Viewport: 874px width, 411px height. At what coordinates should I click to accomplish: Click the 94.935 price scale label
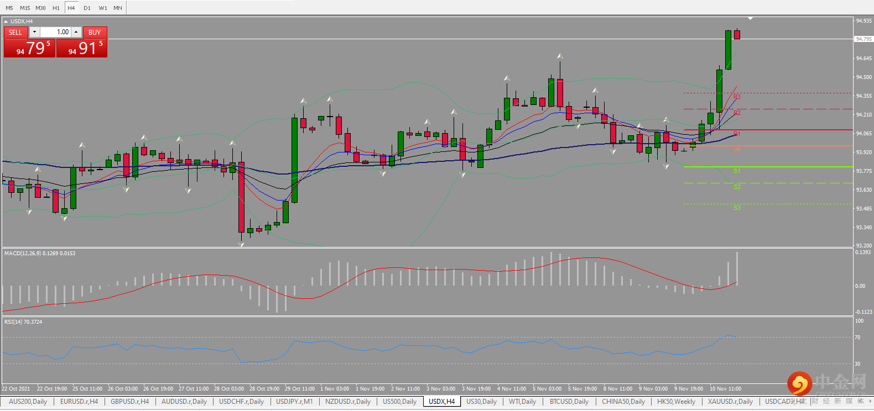(864, 21)
